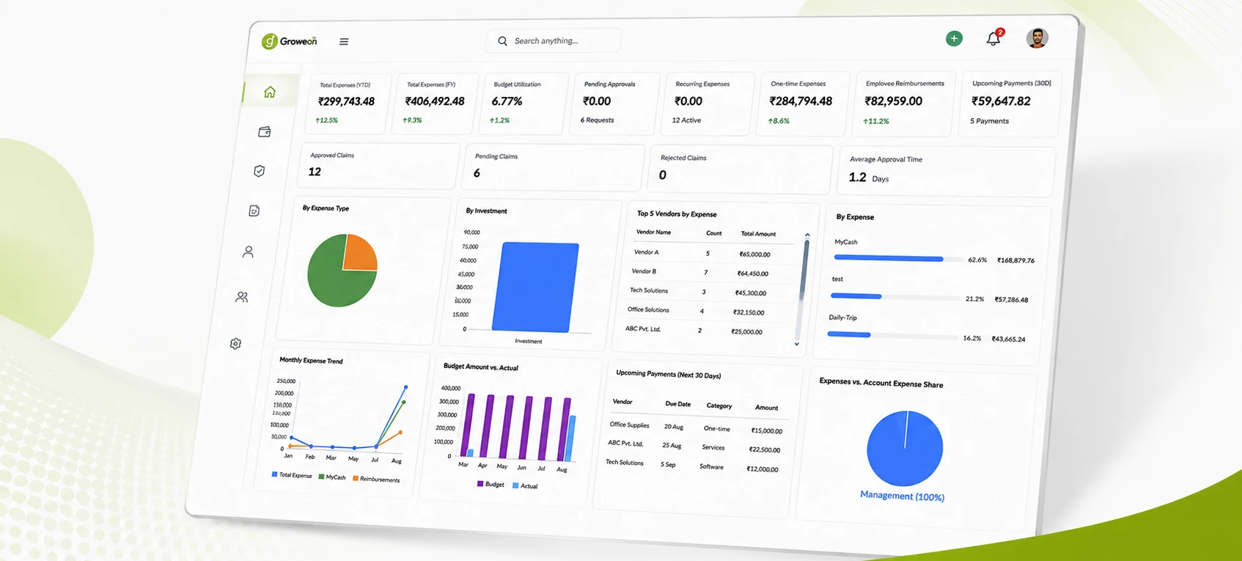Click the Total Expenses (YTD) card
The image size is (1242, 561).
pyautogui.click(x=347, y=103)
